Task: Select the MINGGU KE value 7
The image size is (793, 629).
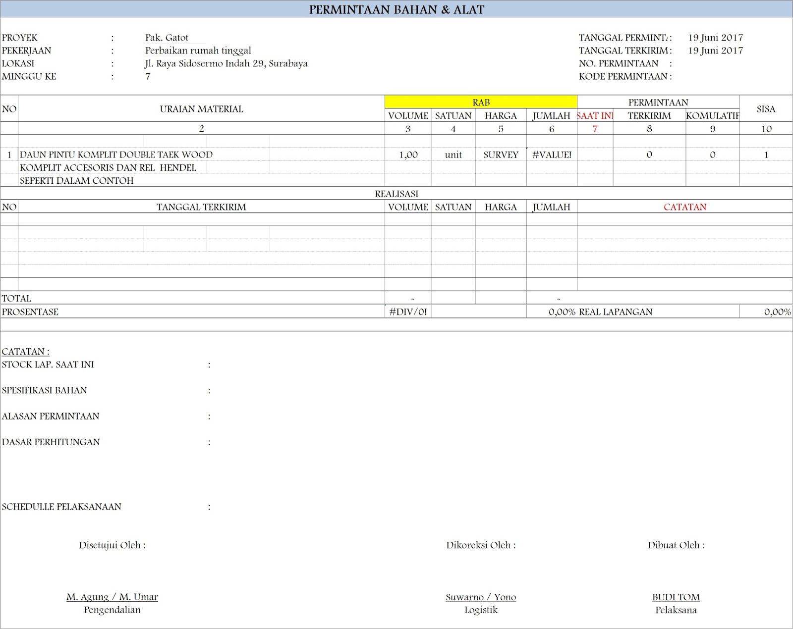Action: 148,76
